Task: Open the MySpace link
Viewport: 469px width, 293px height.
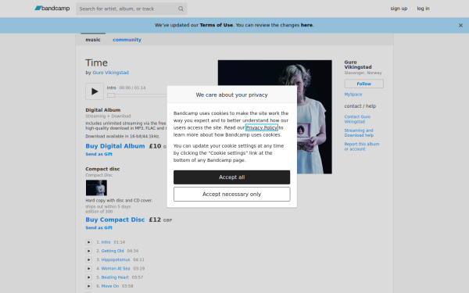Action: [353, 95]
